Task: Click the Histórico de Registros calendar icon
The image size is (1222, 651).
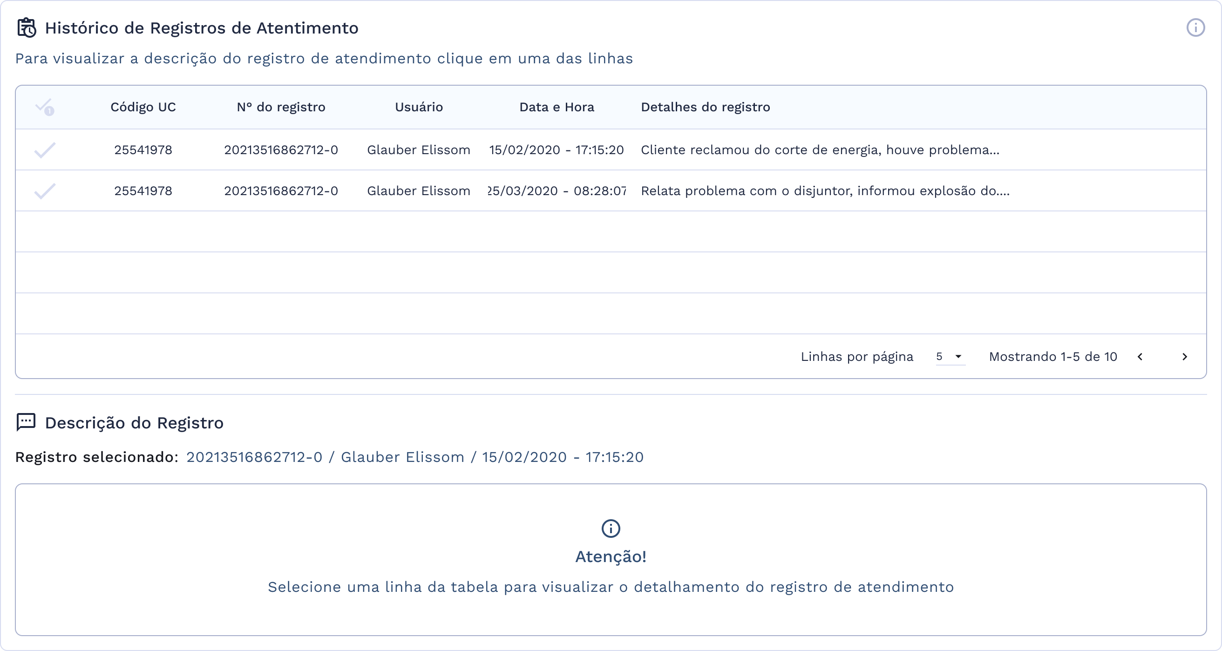Action: click(26, 27)
